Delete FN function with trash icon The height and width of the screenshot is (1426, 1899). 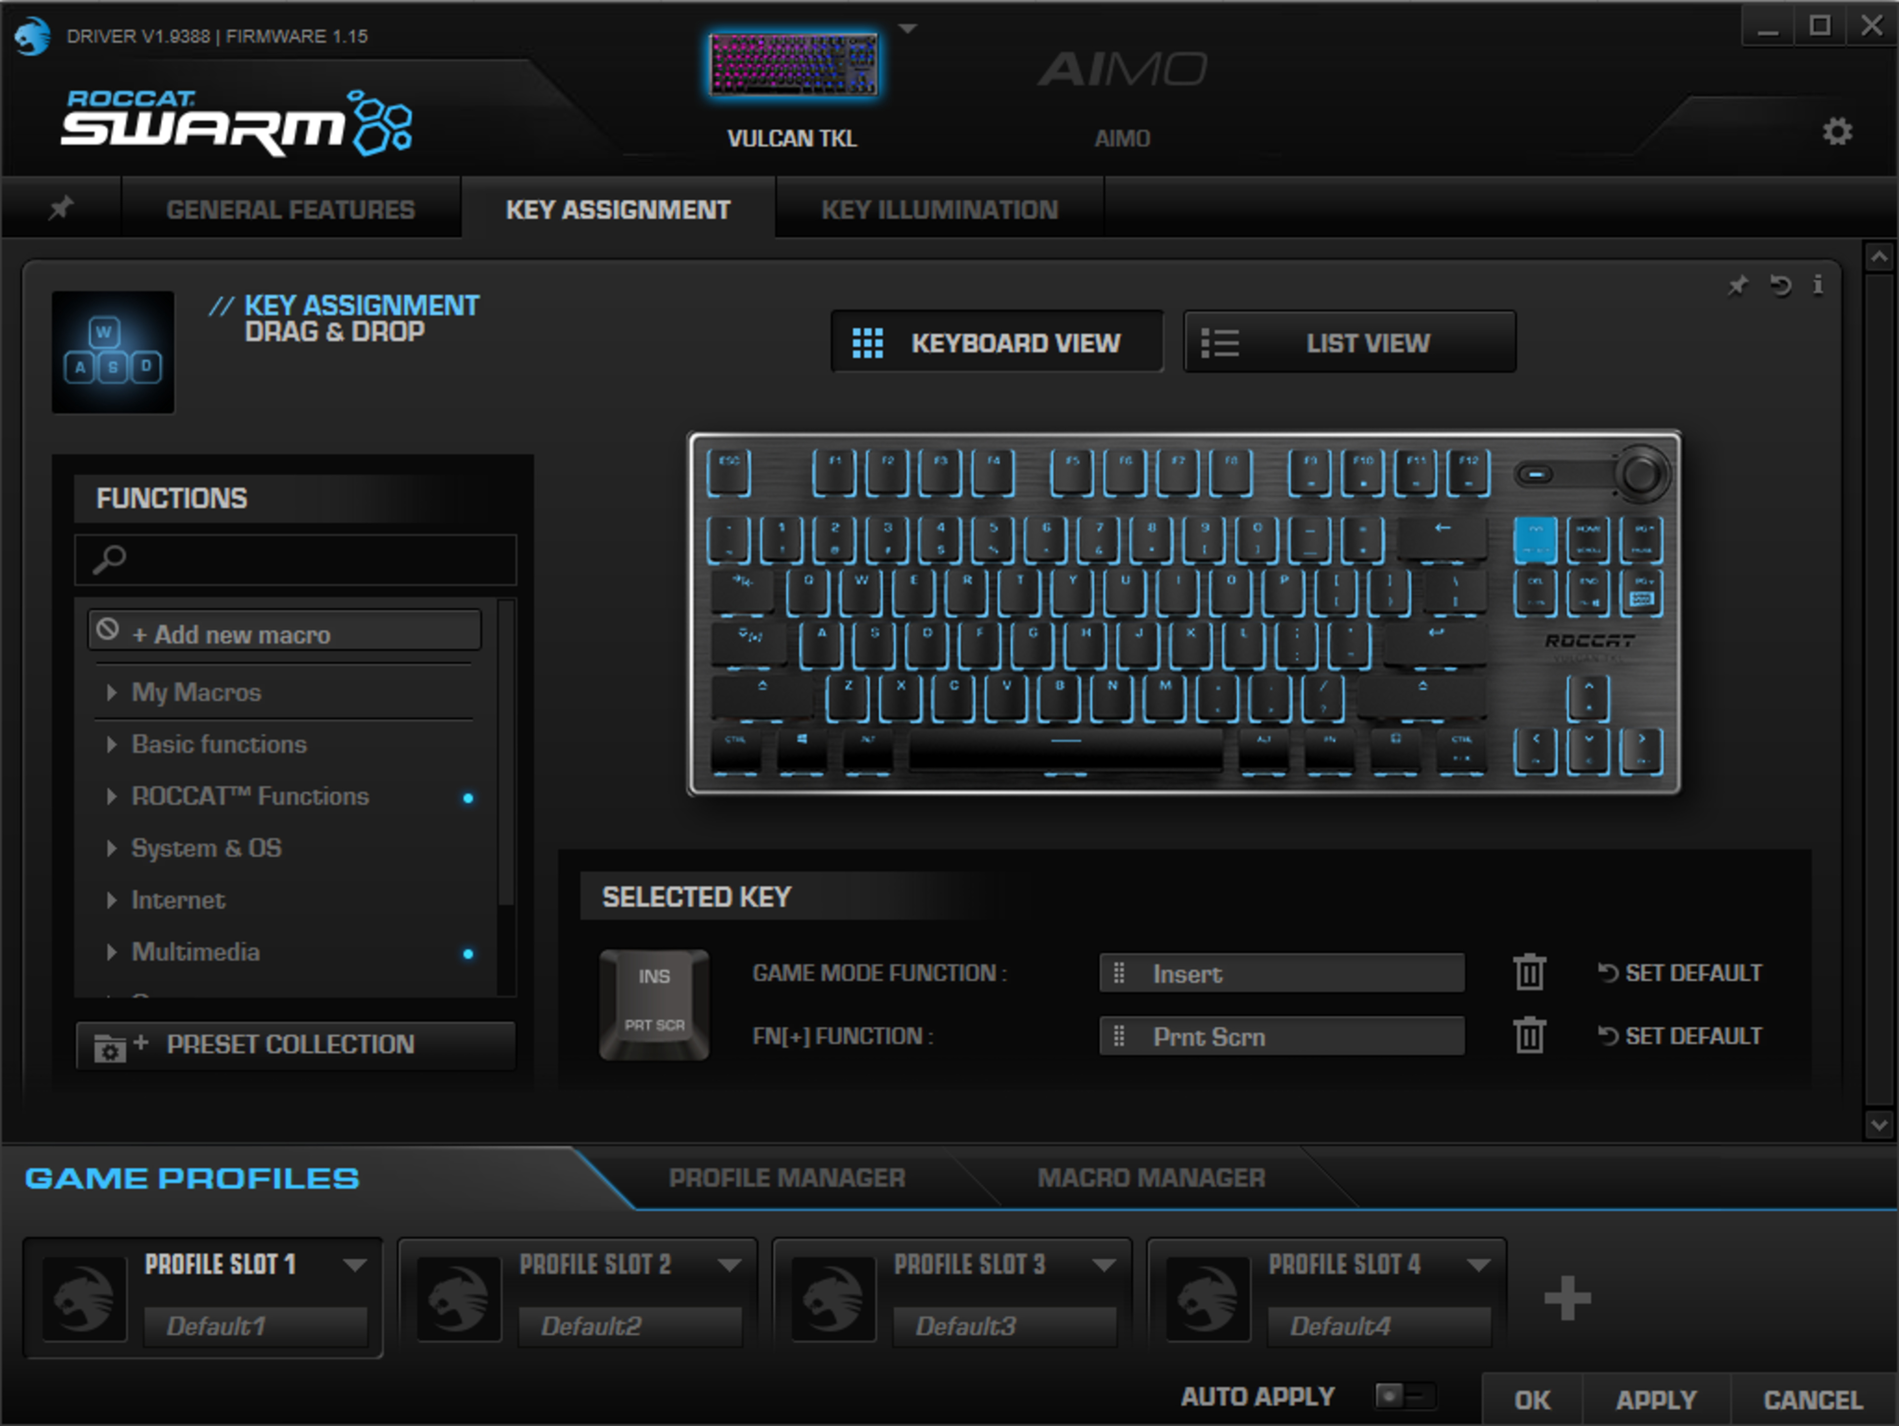coord(1529,1035)
